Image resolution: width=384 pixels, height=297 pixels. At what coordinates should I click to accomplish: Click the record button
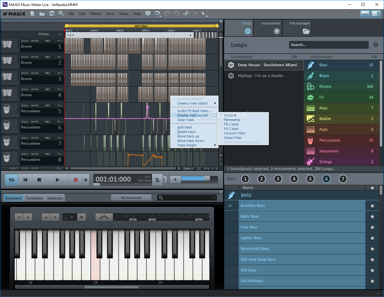pyautogui.click(x=75, y=180)
